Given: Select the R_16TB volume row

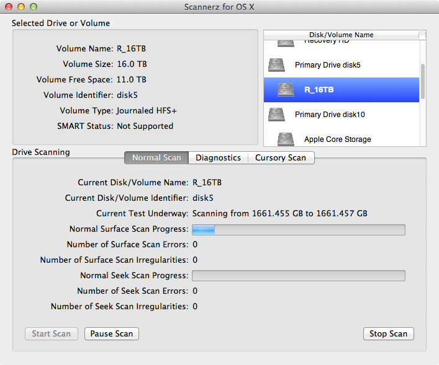Looking at the screenshot, I should click(x=342, y=90).
